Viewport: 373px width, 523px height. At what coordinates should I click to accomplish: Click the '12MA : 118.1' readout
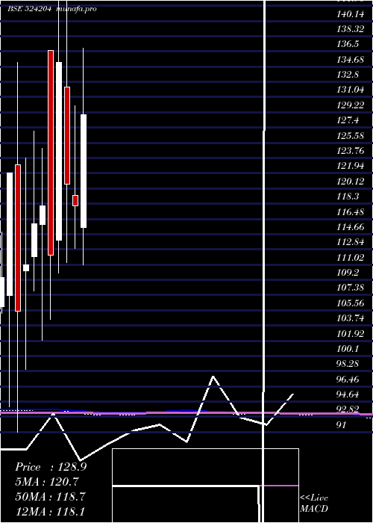[50, 511]
